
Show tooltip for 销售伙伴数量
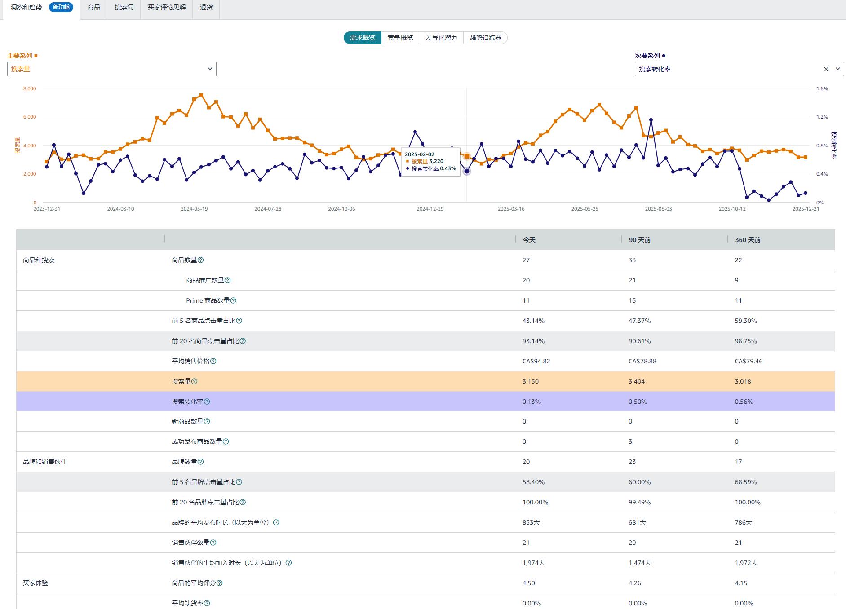pyautogui.click(x=213, y=543)
